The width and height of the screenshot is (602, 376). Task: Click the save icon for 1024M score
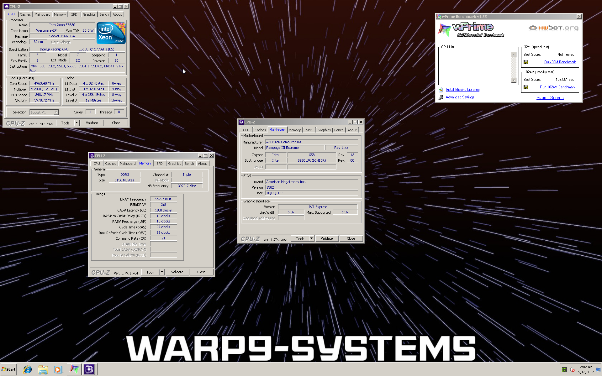pyautogui.click(x=526, y=87)
